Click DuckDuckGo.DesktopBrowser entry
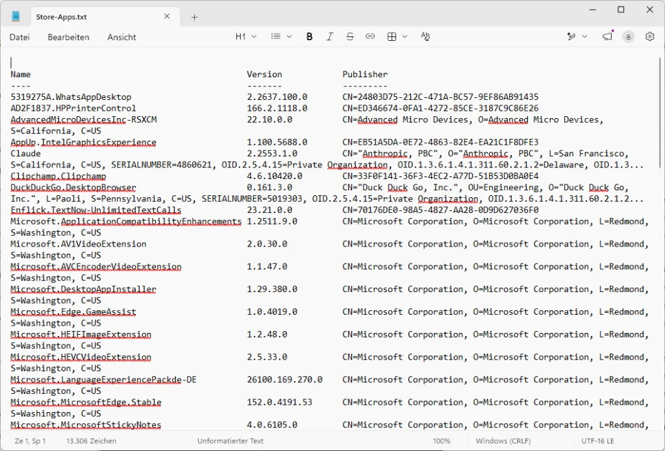 (x=73, y=188)
